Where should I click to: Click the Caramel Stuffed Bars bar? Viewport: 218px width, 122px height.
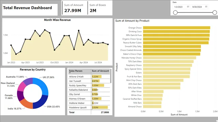(x=153, y=99)
